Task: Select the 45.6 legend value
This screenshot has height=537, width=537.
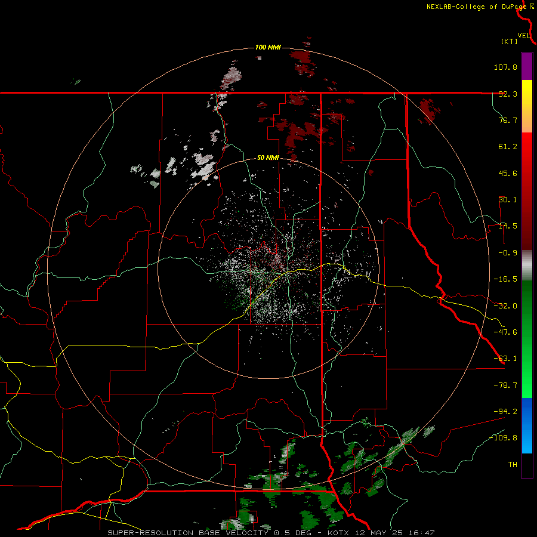Action: tap(508, 173)
